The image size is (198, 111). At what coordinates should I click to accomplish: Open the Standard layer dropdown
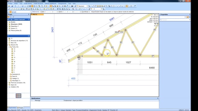tap(87, 6)
